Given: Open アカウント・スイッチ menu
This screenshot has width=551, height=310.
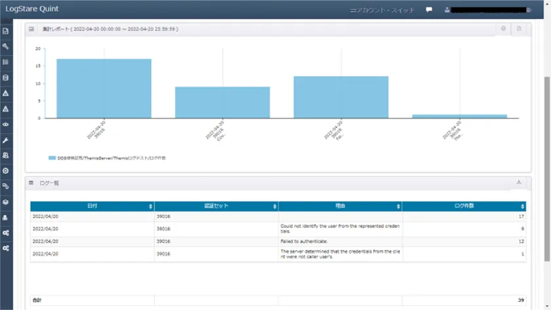Looking at the screenshot, I should tap(382, 10).
